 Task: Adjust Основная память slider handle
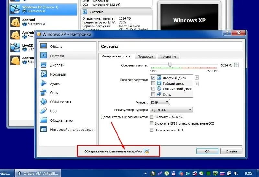(170, 64)
